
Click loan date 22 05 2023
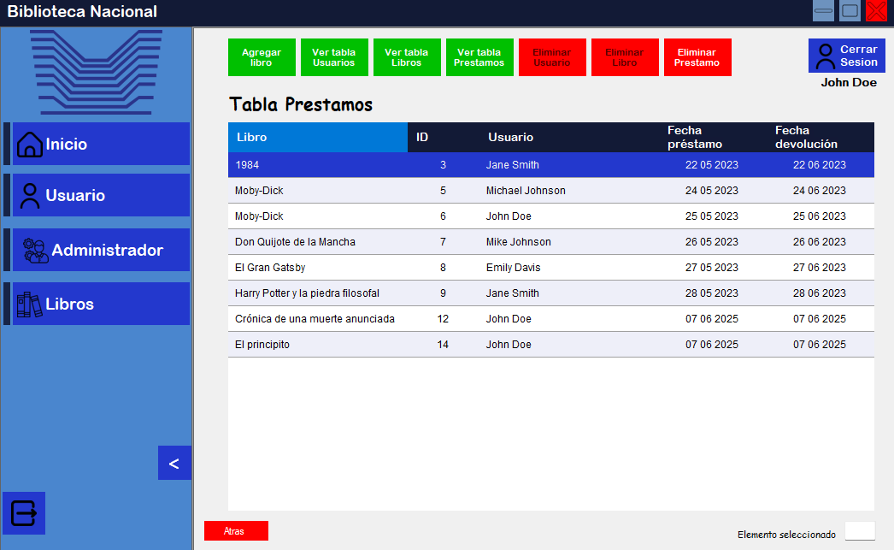(x=712, y=165)
